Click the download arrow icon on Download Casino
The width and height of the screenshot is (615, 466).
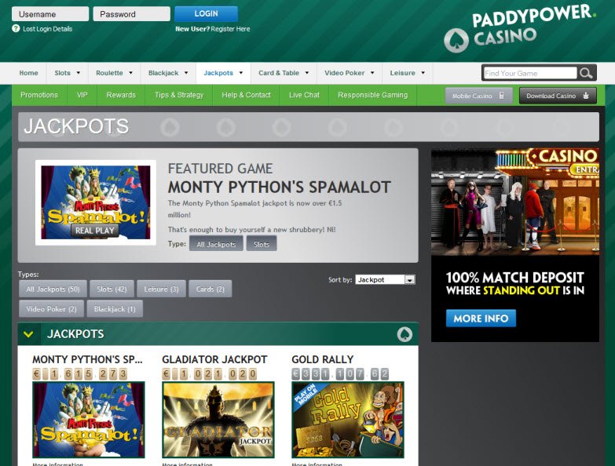pyautogui.click(x=586, y=96)
